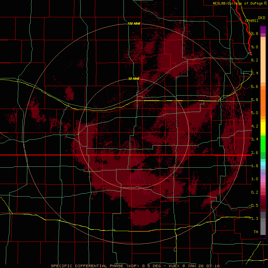This screenshot has width=268, height=268.
Task: Select the -1.3 value on KDP scale
Action: pos(253,219)
